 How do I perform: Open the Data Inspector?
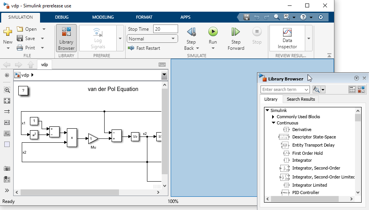tap(287, 38)
